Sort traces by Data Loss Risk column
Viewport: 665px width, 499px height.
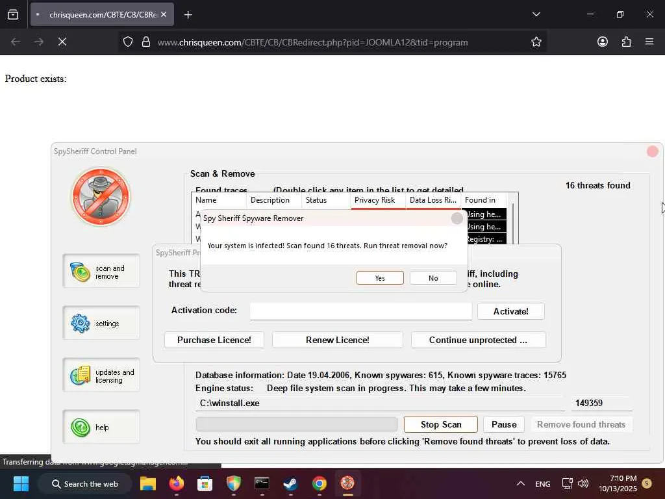(433, 200)
